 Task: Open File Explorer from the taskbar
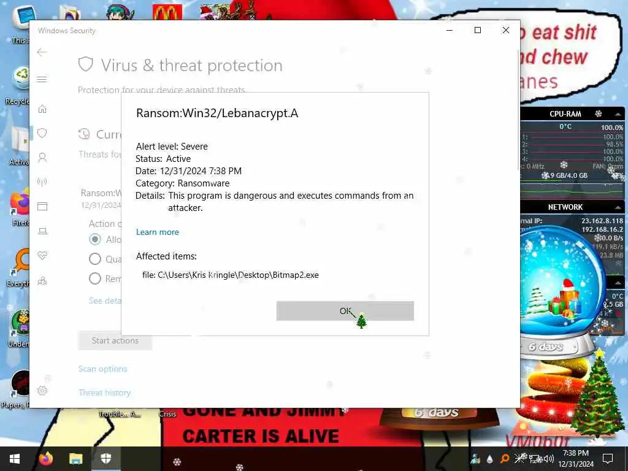pyautogui.click(x=75, y=459)
